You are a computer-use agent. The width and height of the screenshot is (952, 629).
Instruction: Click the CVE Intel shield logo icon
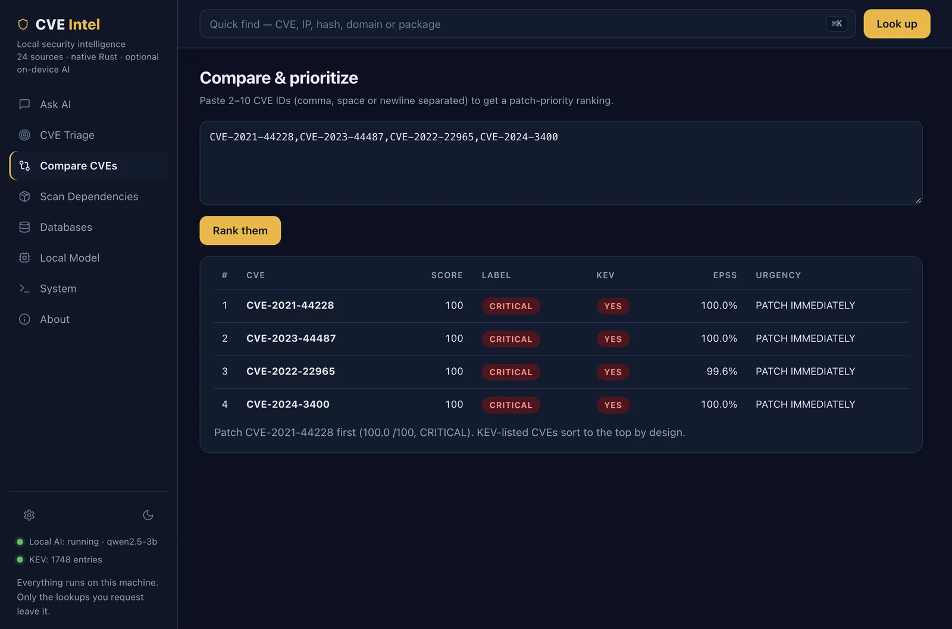pyautogui.click(x=23, y=24)
